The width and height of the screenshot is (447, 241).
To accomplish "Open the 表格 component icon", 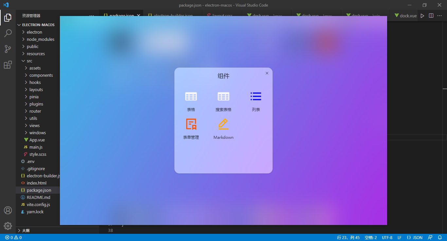I will pos(191,96).
